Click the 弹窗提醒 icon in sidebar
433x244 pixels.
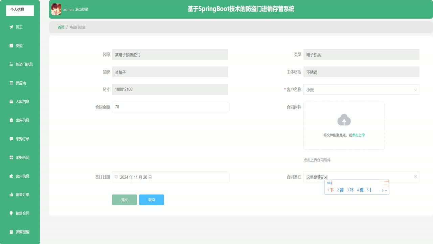11,232
